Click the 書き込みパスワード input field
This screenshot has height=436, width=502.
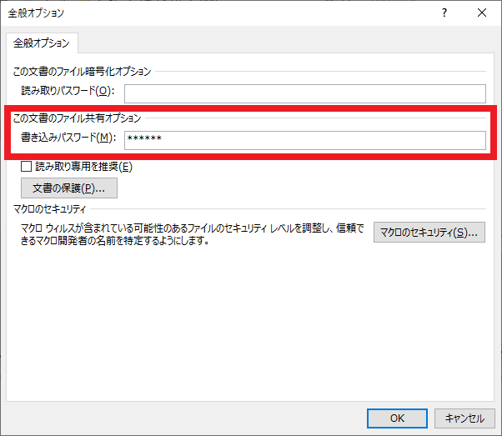pyautogui.click(x=305, y=140)
